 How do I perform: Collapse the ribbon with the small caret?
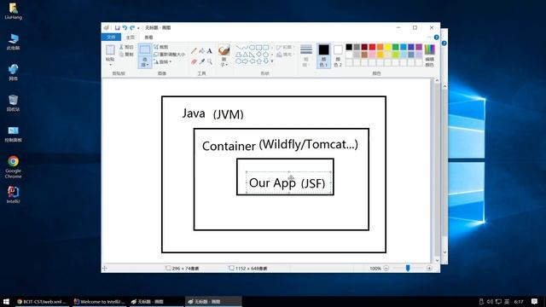(429, 38)
